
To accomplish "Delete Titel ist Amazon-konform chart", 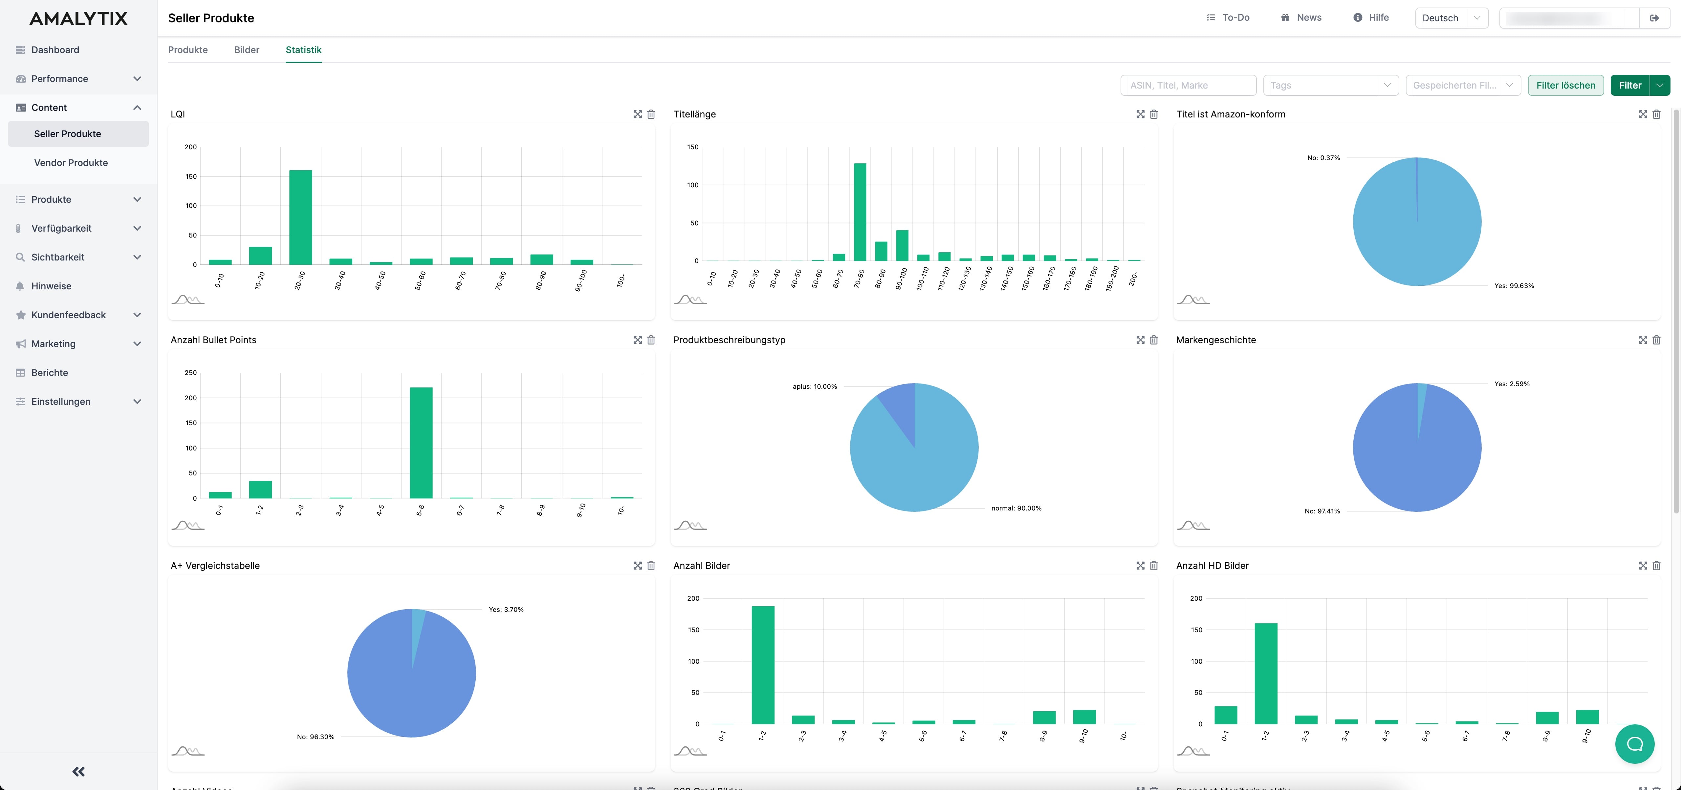I will point(1656,114).
